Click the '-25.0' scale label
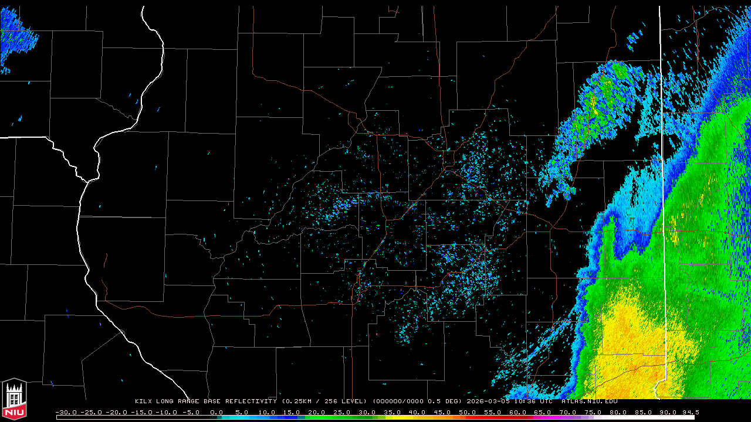 [91, 412]
